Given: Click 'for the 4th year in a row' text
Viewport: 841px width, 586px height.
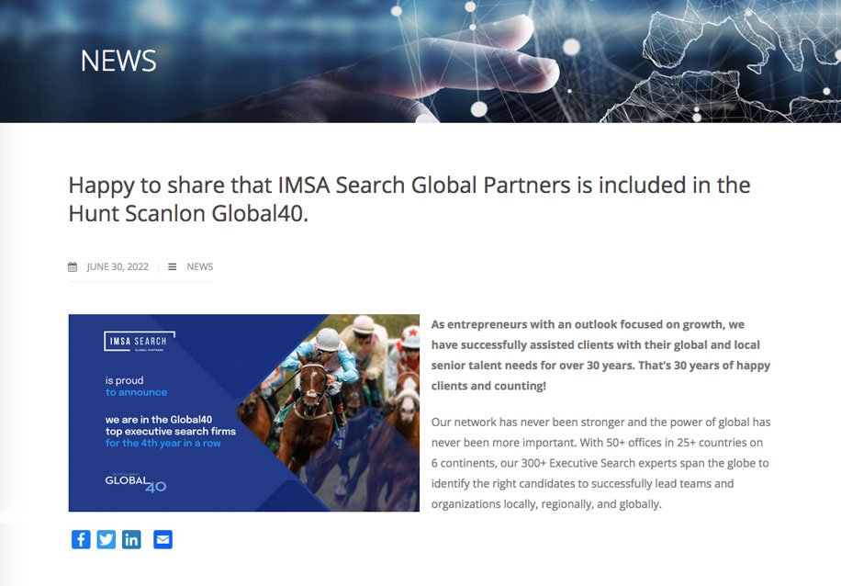Looking at the screenshot, I should [x=163, y=444].
